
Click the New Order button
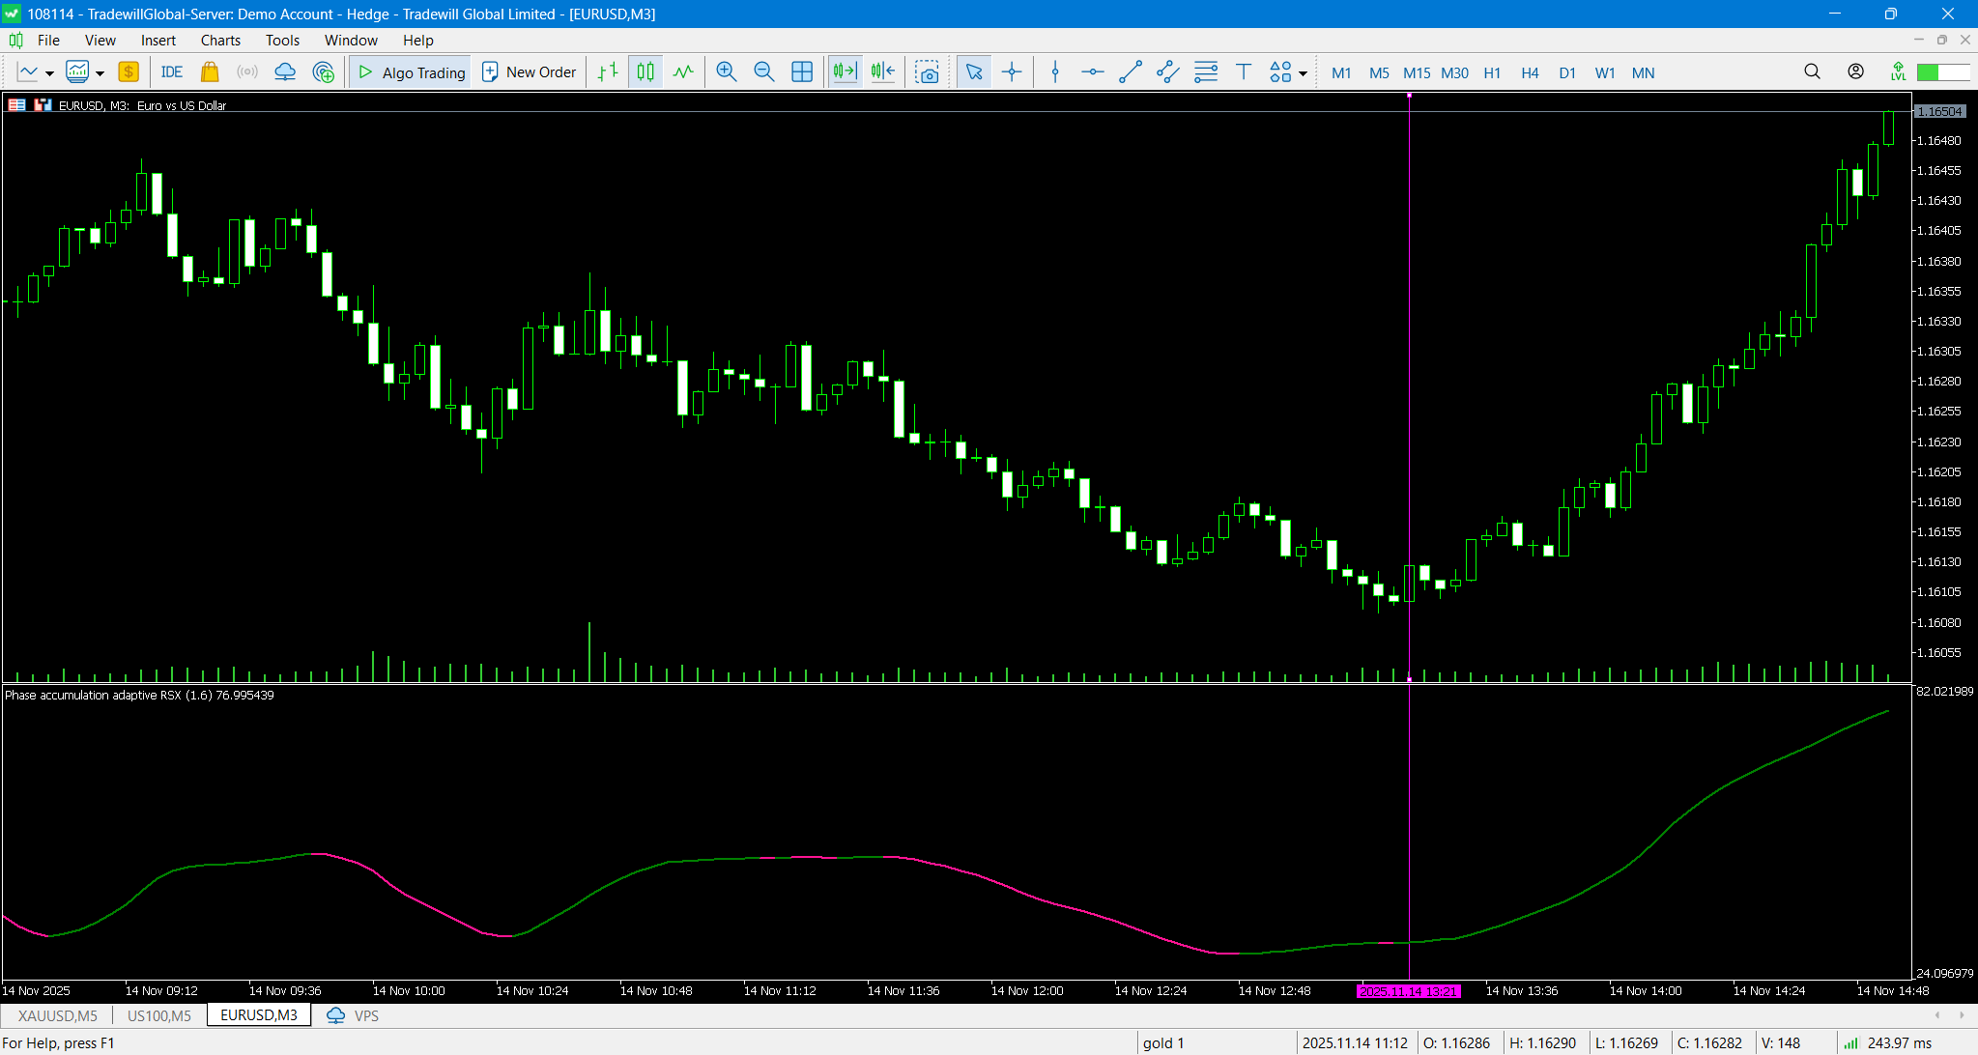click(530, 72)
